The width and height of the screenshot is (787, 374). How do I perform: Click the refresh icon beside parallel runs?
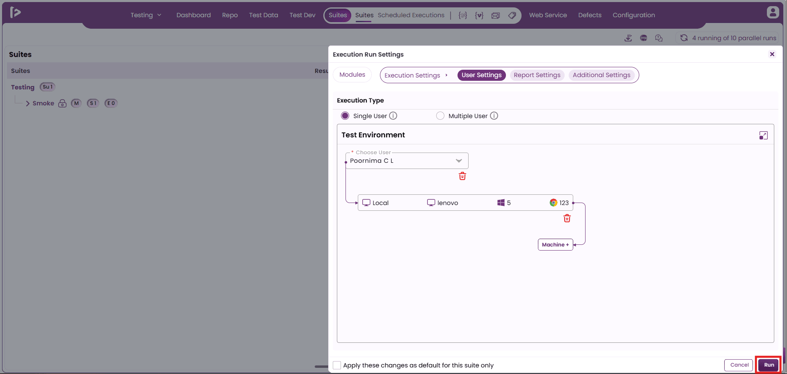(x=684, y=38)
